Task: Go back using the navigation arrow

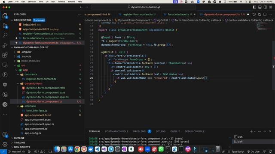Action: pyautogui.click(x=81, y=7)
